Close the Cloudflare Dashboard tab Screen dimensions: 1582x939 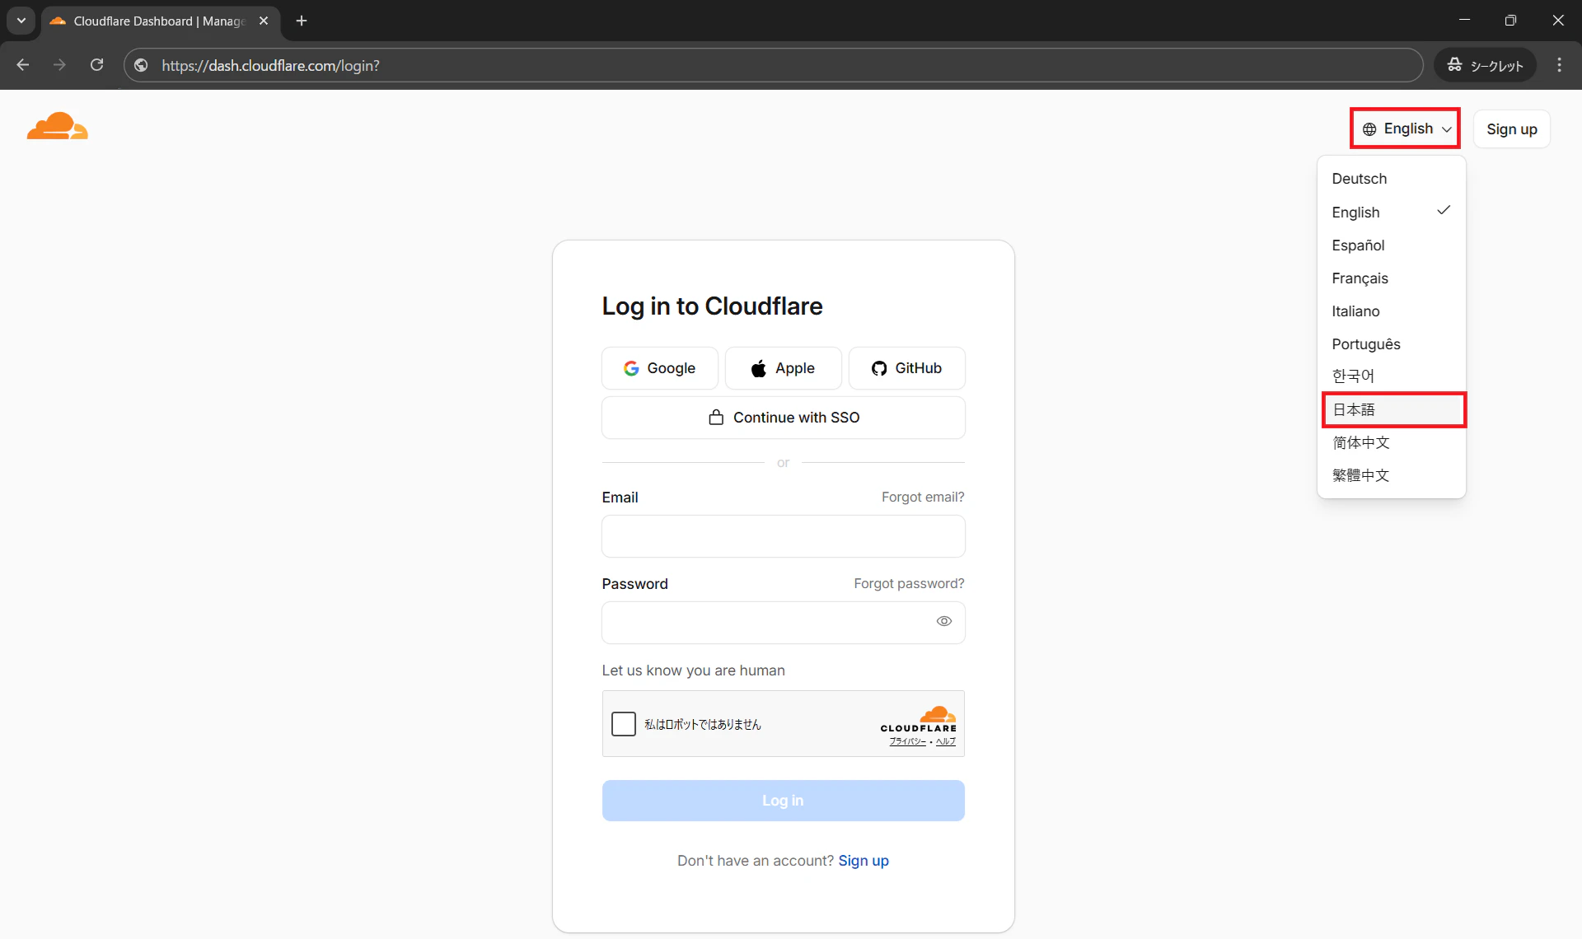264,21
